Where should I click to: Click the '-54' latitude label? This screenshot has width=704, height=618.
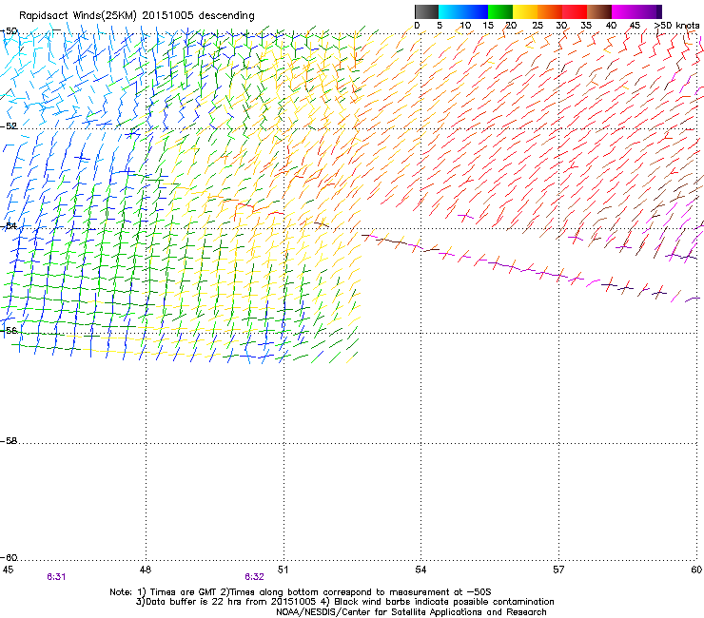click(9, 225)
